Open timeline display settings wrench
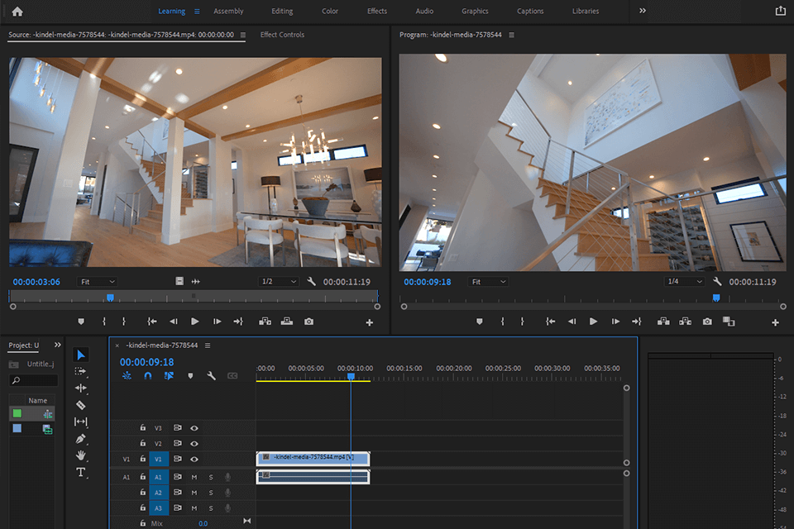 click(211, 375)
